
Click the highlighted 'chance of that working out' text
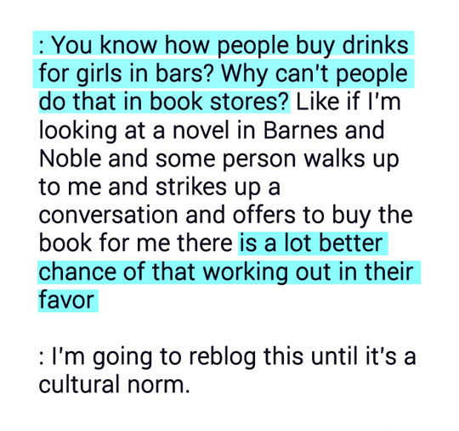tap(184, 272)
